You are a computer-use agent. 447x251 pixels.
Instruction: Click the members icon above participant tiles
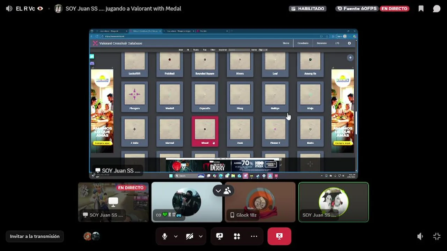pyautogui.click(x=228, y=191)
